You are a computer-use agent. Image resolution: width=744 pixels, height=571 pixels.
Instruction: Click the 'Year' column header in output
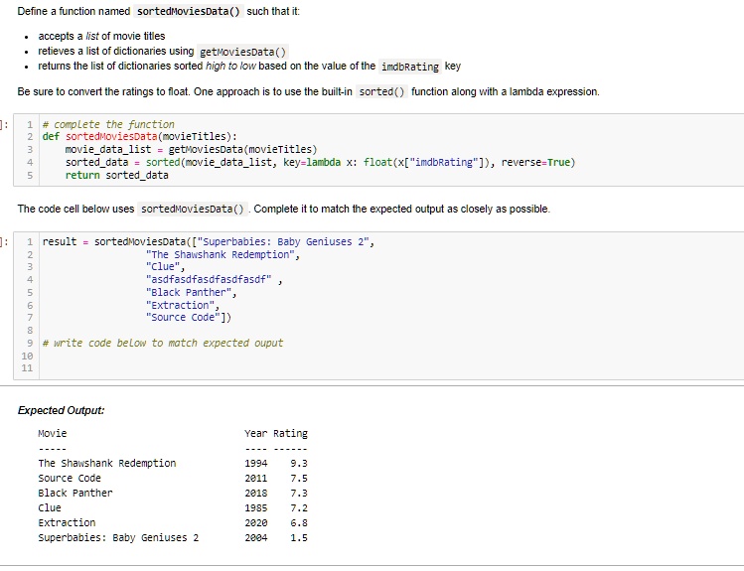(x=255, y=434)
